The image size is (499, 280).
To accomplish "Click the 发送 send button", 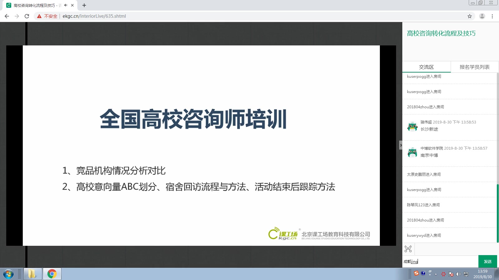I will (x=488, y=261).
